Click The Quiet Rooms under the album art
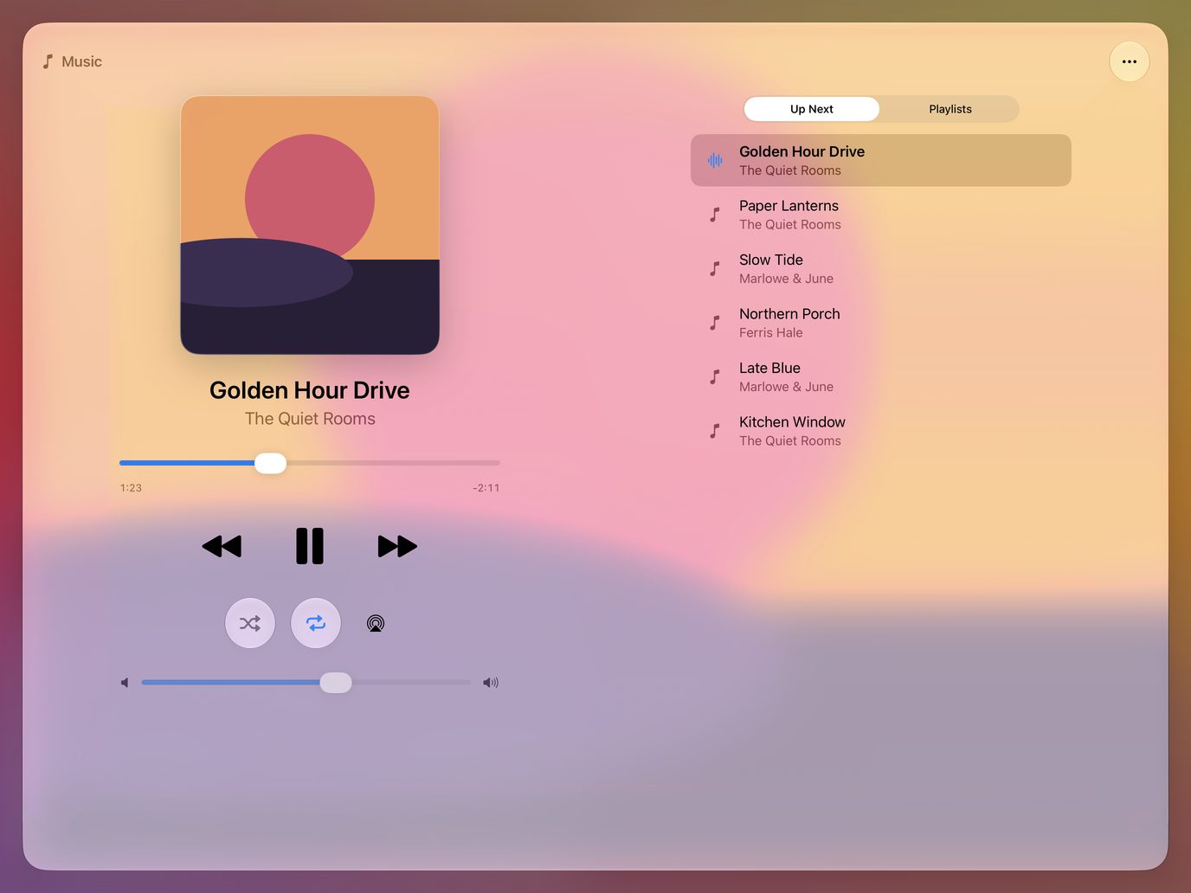 (310, 419)
